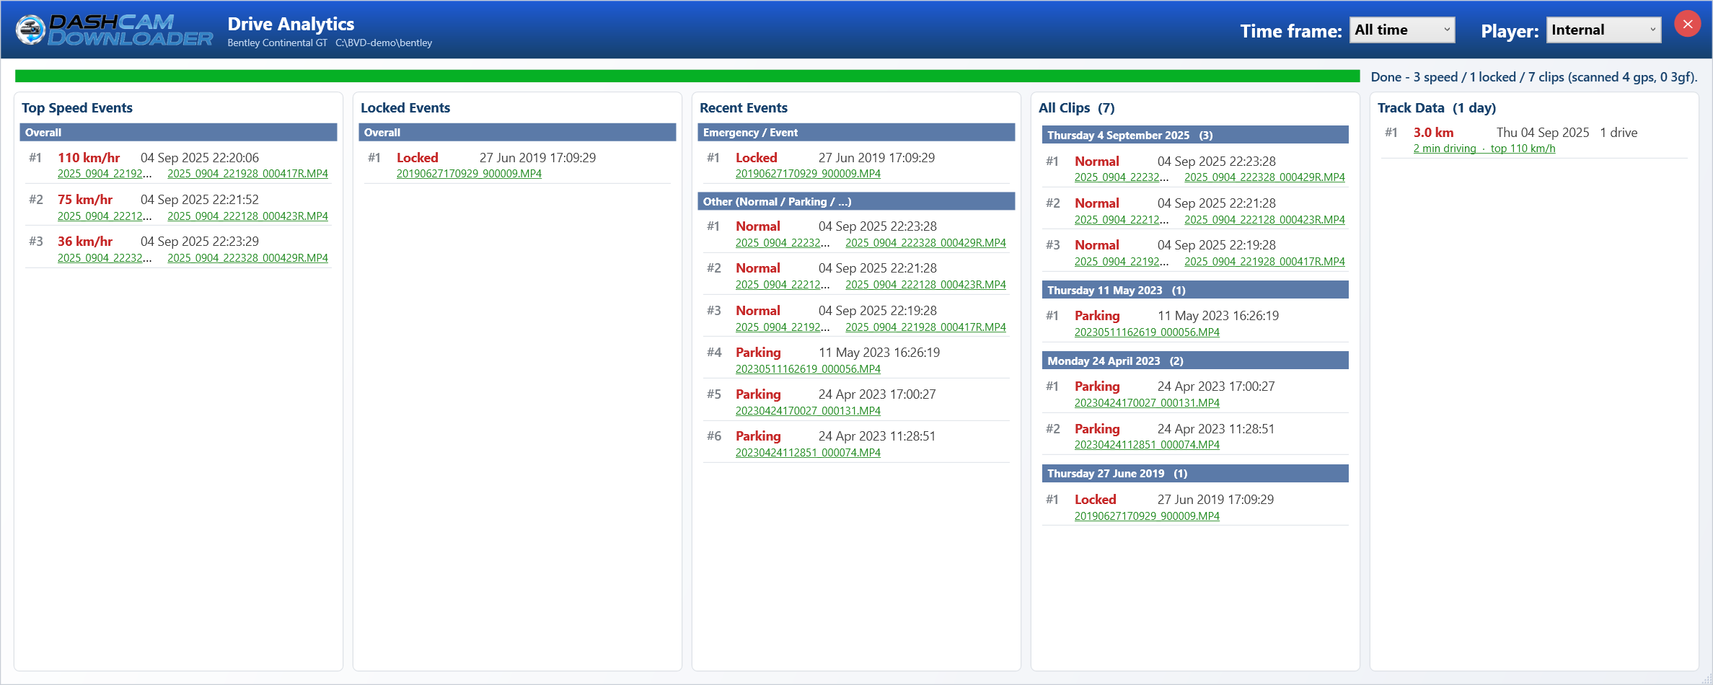The height and width of the screenshot is (685, 1713).
Task: Click the Locked label in Locked Events panel
Action: coord(418,157)
